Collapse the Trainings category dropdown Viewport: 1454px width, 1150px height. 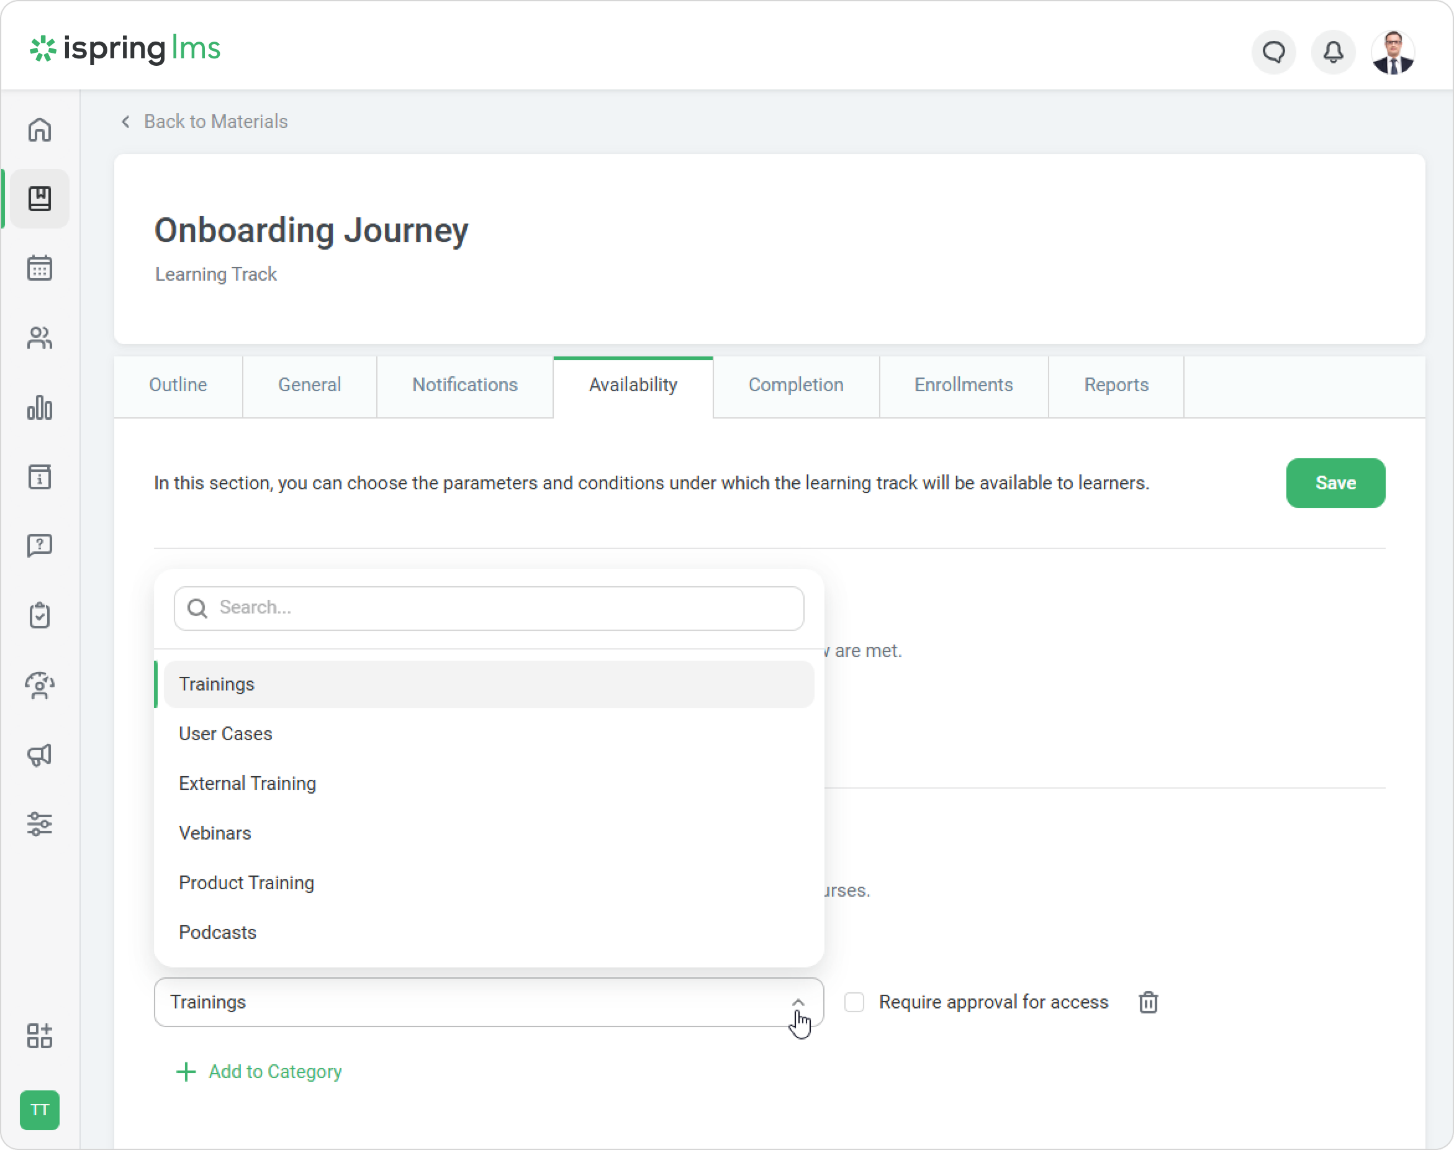pos(798,1003)
